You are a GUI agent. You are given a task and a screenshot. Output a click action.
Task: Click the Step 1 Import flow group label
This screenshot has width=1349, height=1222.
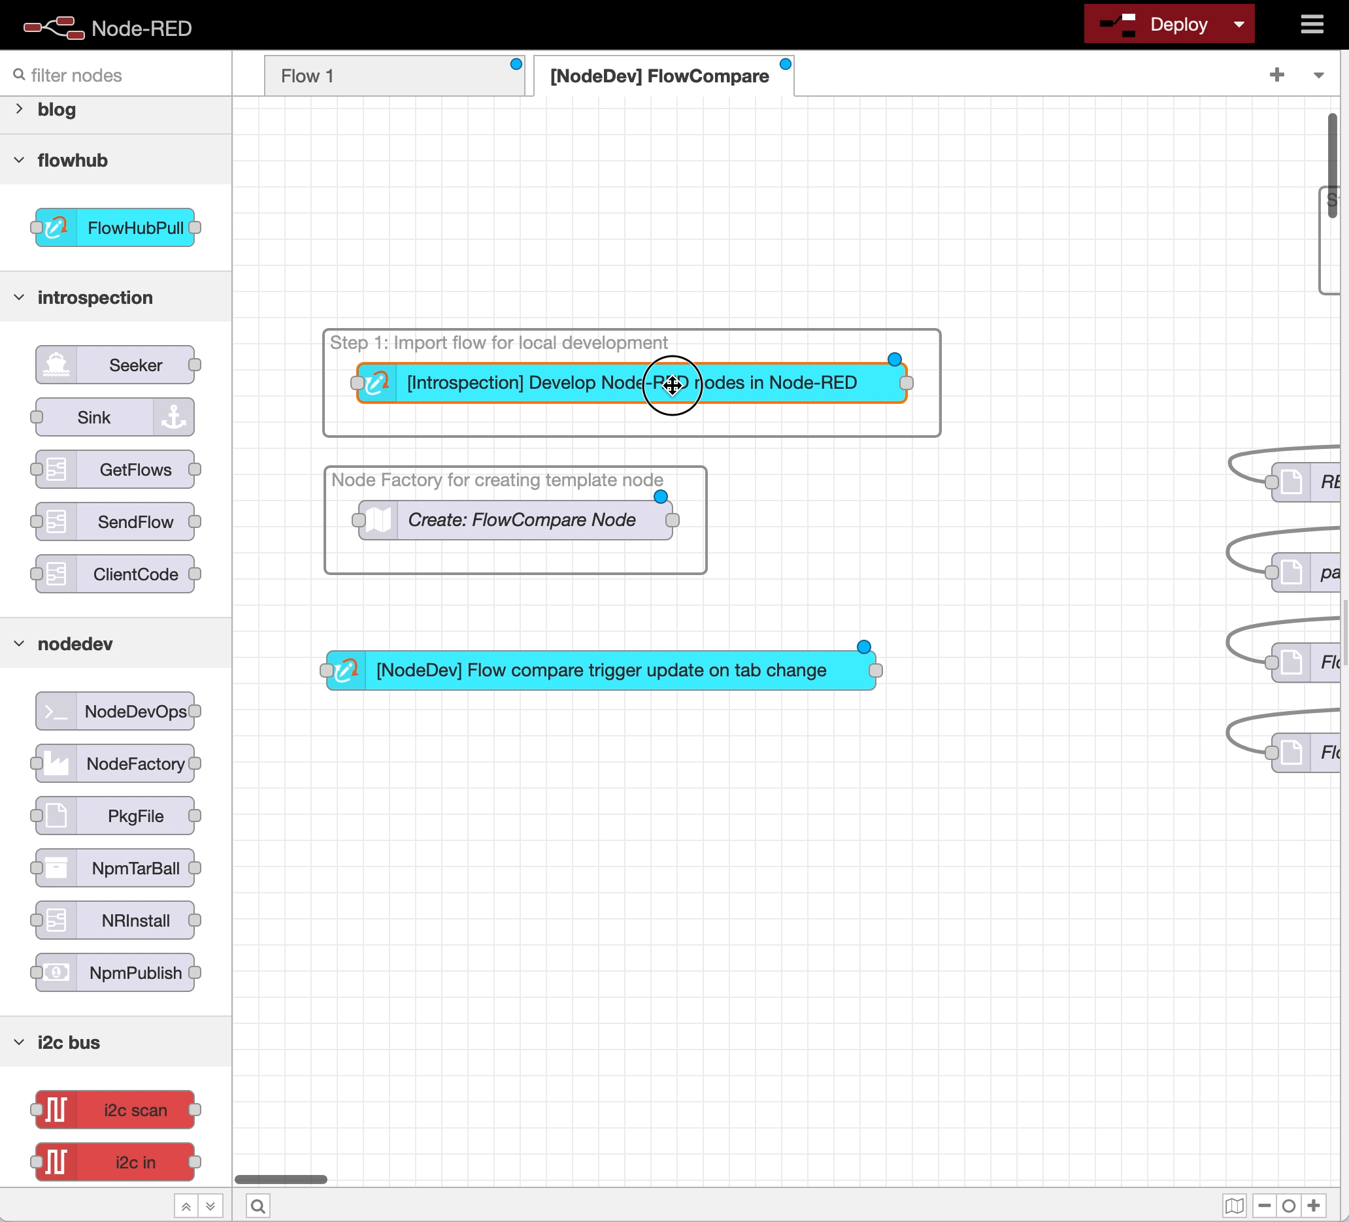(499, 342)
